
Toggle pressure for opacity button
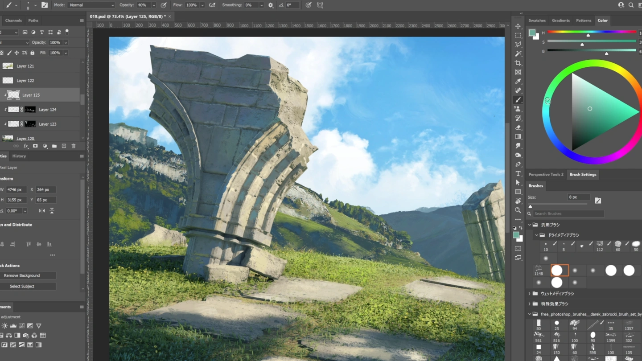pos(164,5)
